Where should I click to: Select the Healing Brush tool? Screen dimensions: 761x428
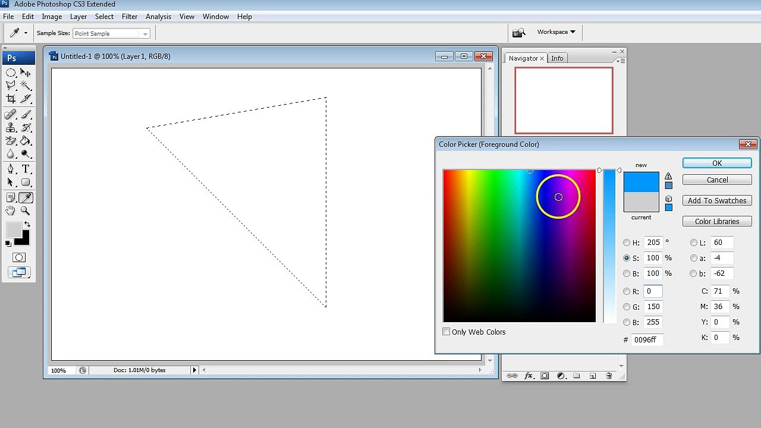point(11,115)
